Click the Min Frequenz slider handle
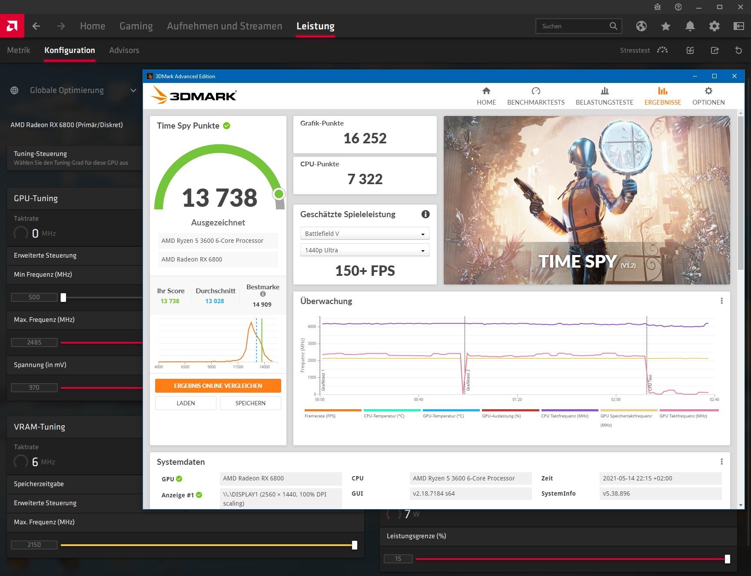This screenshot has height=576, width=751. coord(63,298)
